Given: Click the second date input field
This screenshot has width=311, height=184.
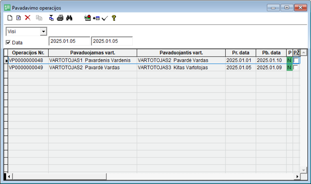Looking at the screenshot, I should click(112, 41).
